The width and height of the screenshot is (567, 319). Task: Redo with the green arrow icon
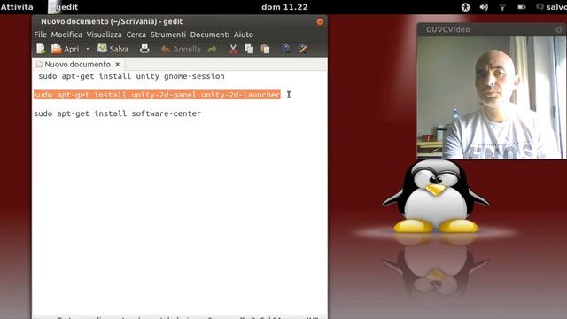point(213,49)
